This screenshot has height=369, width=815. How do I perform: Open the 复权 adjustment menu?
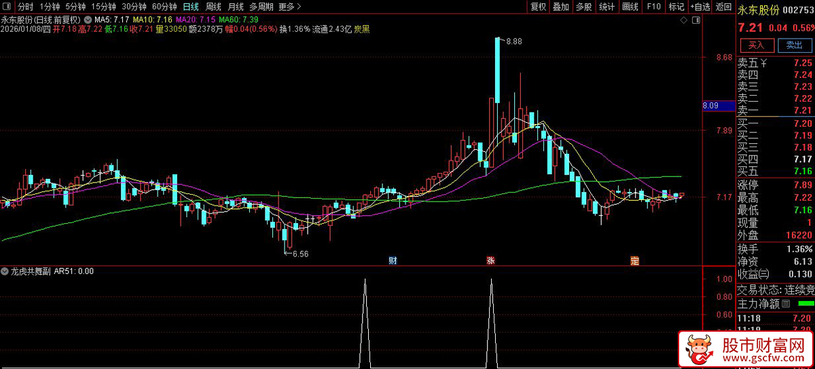point(539,7)
